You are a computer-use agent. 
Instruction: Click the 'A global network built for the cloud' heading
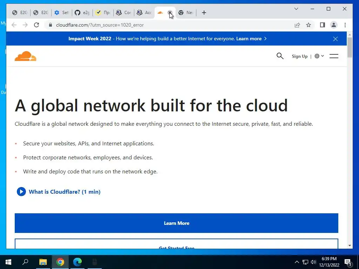(151, 106)
